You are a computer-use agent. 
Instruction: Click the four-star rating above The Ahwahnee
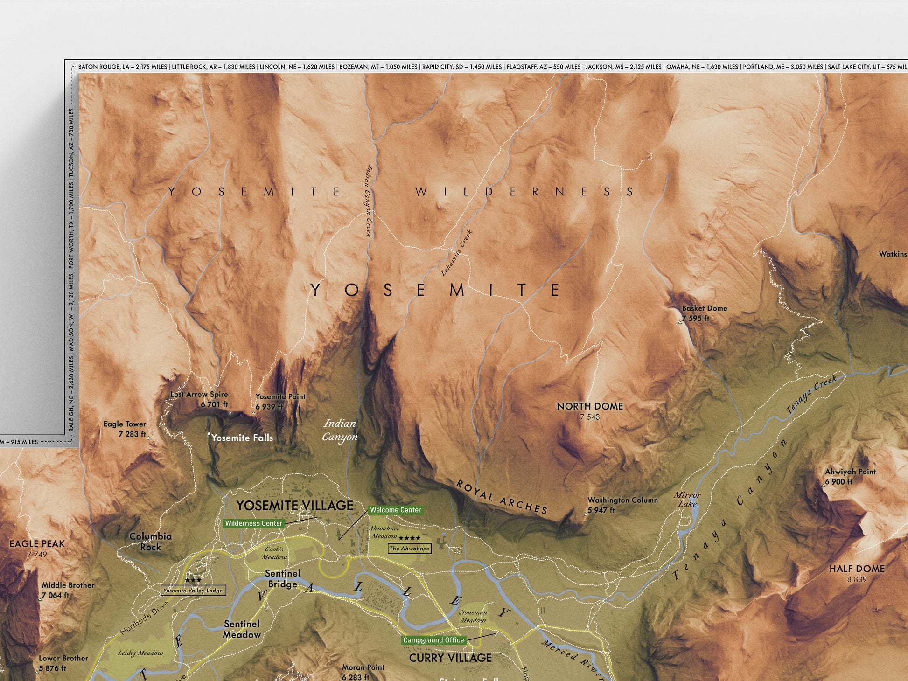(409, 538)
